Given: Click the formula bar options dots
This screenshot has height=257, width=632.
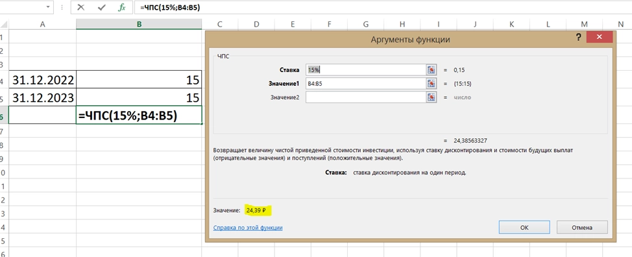Looking at the screenshot, I should [62, 7].
